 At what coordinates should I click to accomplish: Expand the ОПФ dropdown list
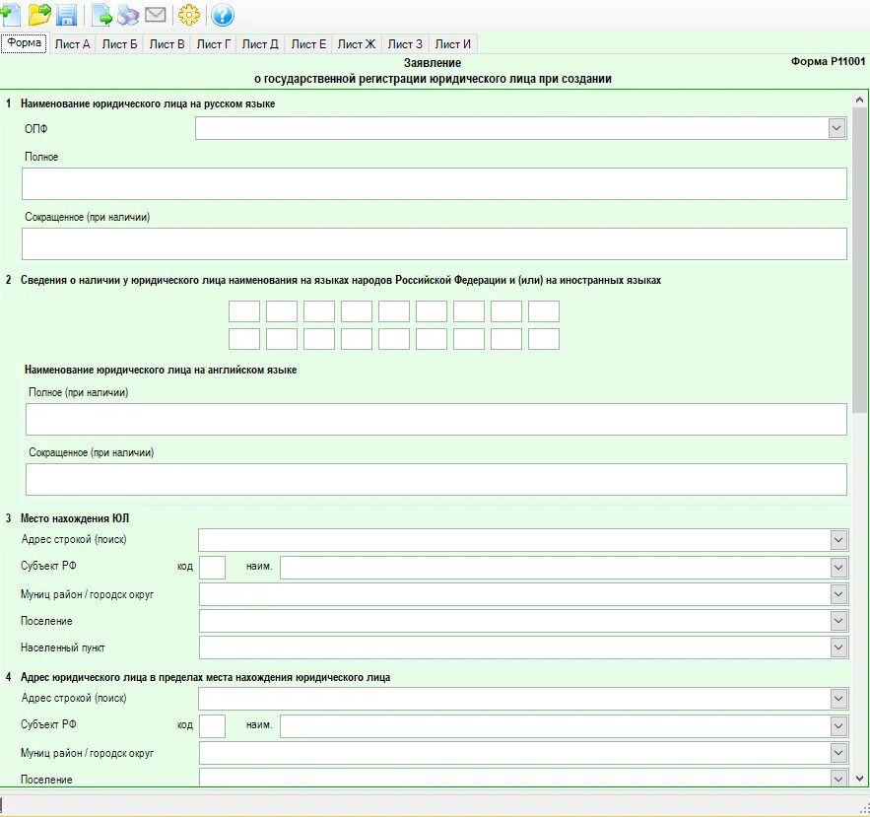837,128
